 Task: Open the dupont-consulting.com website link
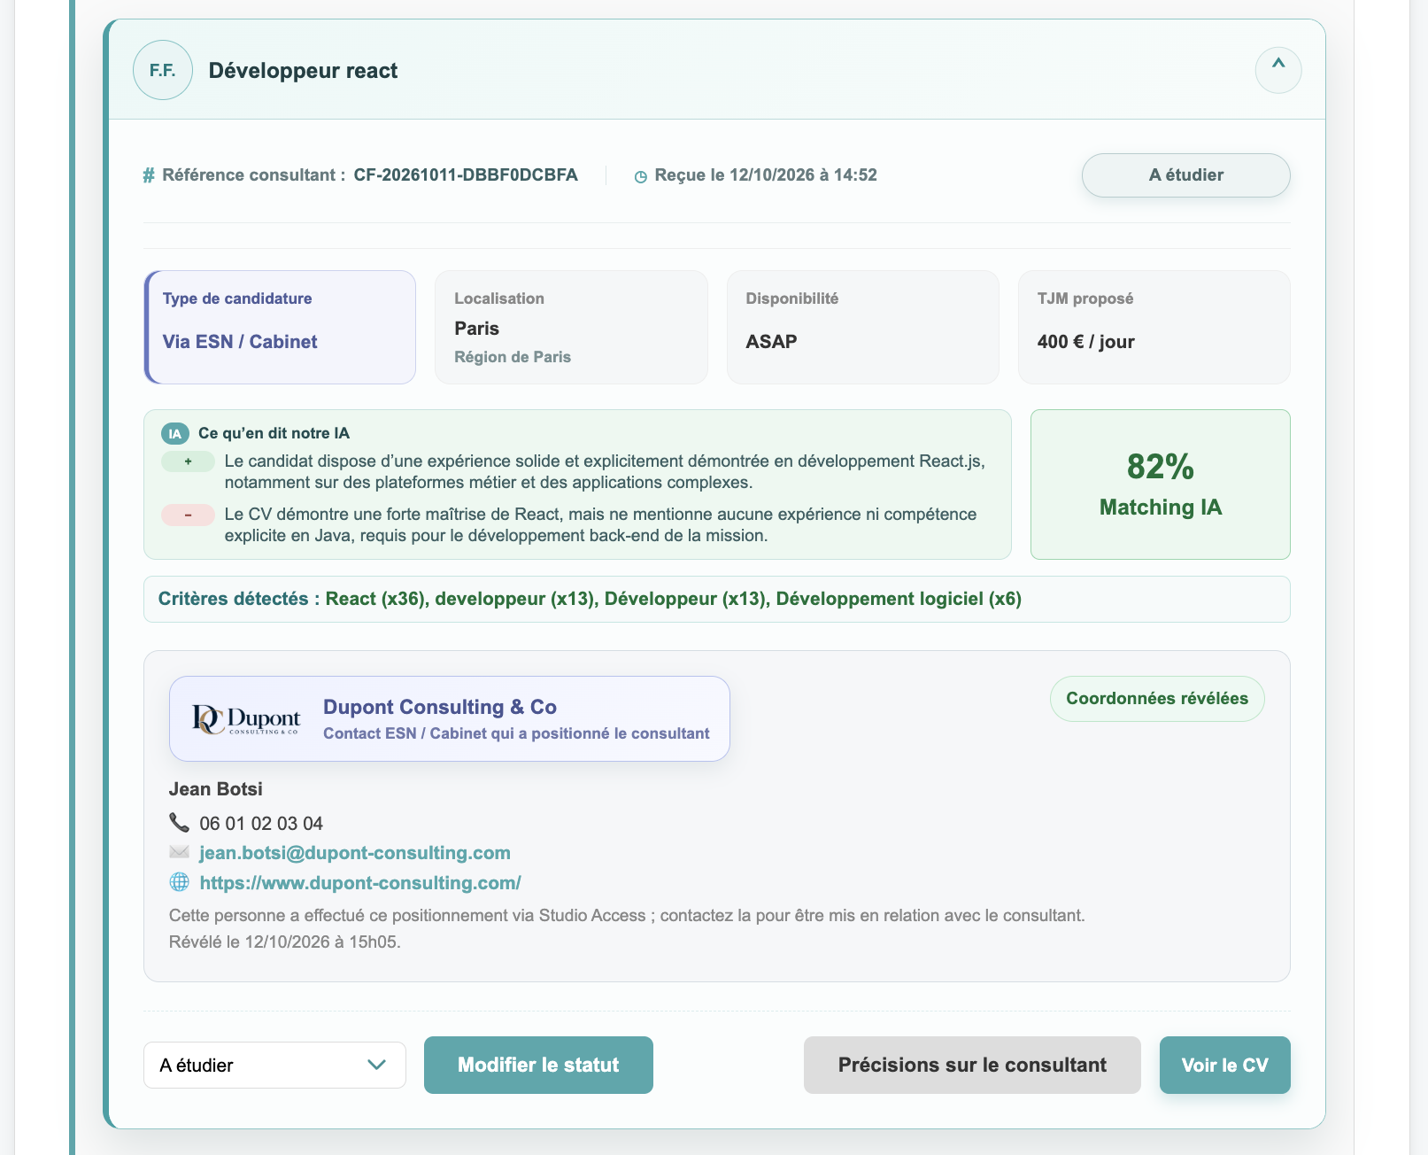[x=360, y=883]
